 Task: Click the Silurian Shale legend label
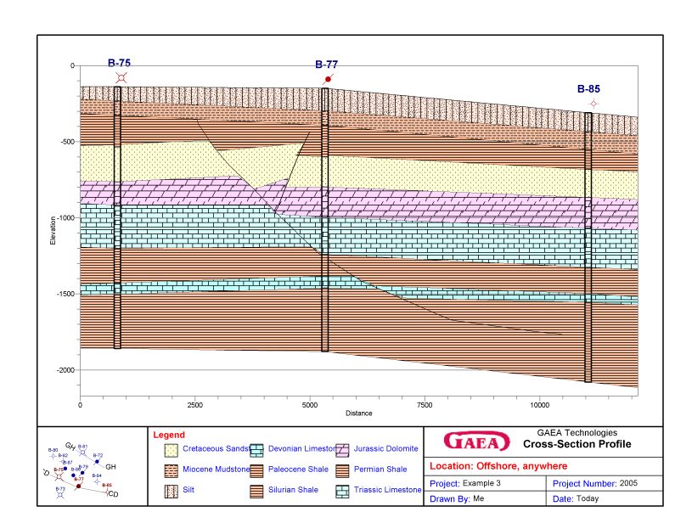293,490
